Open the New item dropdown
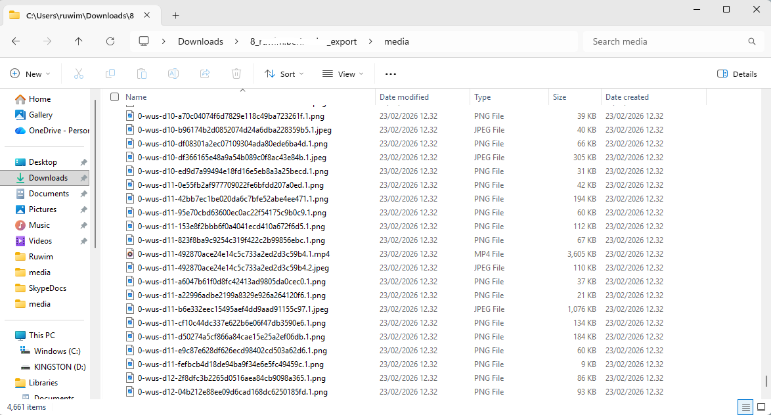 (x=30, y=74)
